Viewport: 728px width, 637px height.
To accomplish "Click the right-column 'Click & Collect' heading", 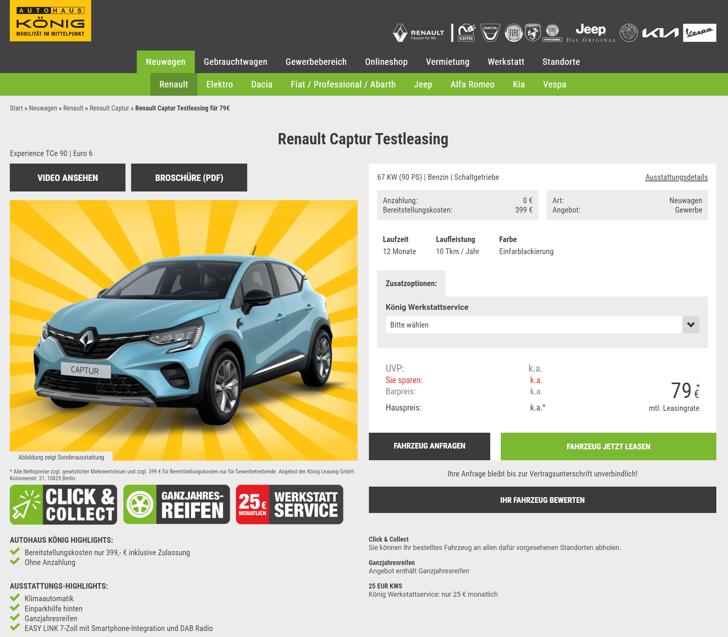I will pyautogui.click(x=388, y=539).
